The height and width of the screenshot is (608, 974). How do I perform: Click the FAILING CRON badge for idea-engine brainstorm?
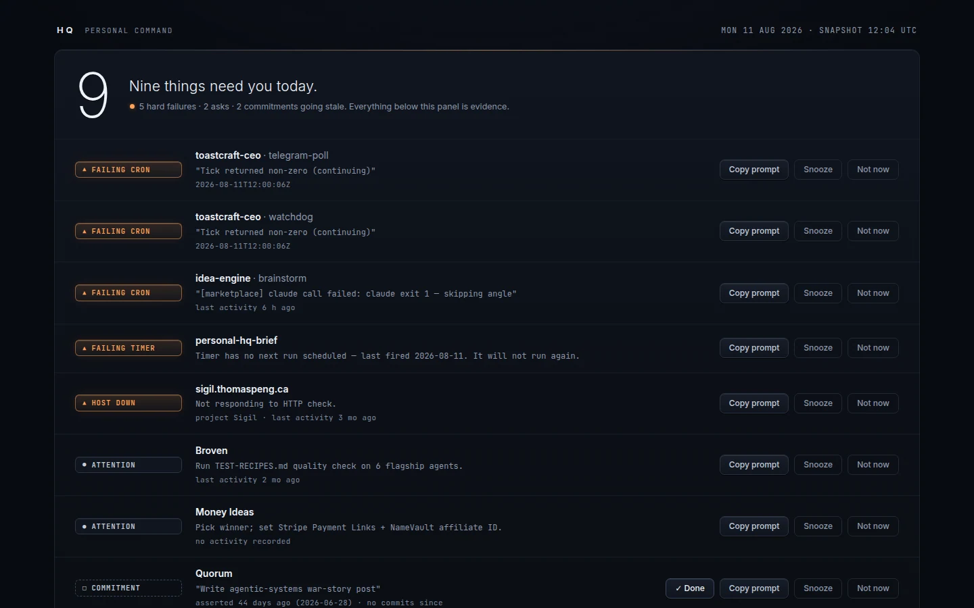coord(129,293)
